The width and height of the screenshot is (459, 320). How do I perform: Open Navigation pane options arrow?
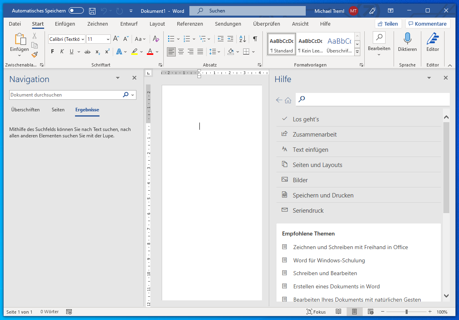pos(118,78)
